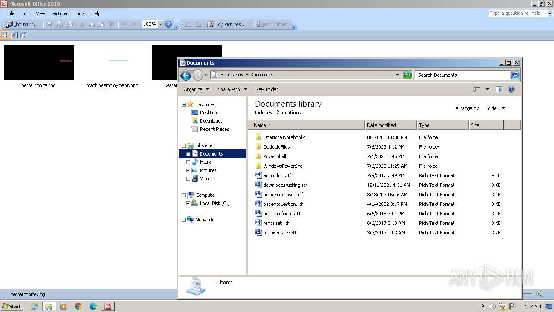Click the Paste icon in Picture Manager toolbar
This screenshot has height=312, width=554.
click(102, 24)
